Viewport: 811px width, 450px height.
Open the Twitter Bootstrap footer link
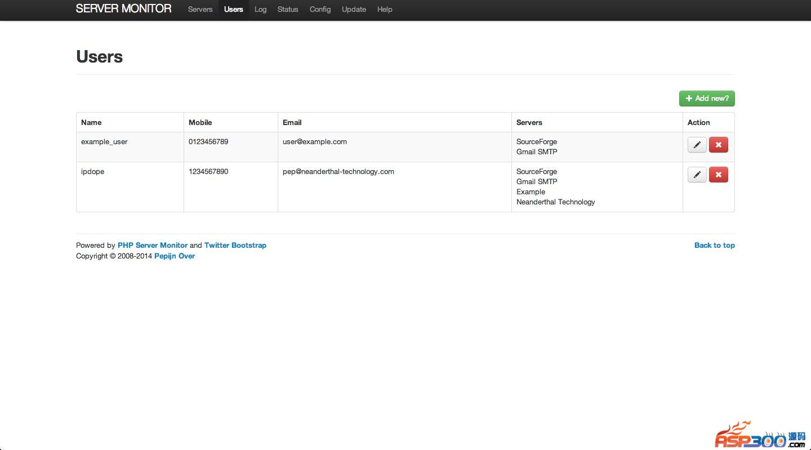point(235,246)
